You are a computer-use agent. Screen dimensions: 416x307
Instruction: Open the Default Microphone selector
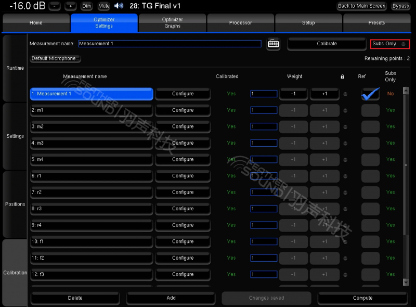tap(56, 58)
